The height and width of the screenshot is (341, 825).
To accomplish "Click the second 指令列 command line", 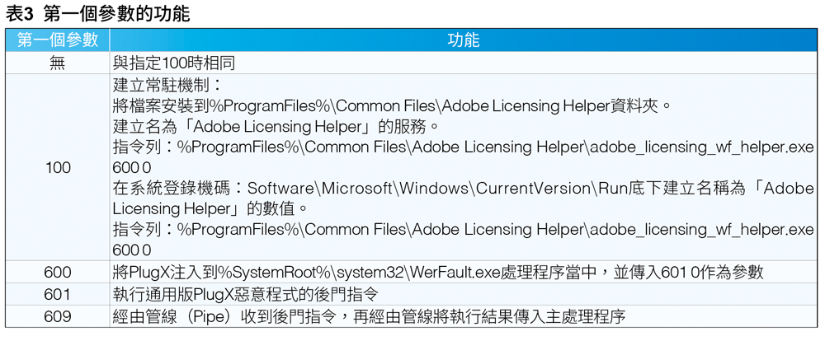I will pos(464,230).
